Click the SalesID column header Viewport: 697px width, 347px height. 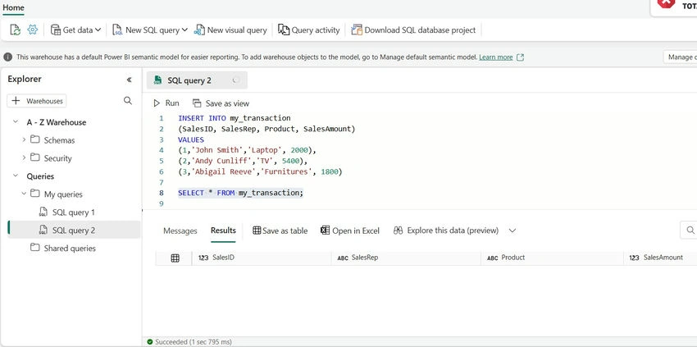tap(262, 258)
